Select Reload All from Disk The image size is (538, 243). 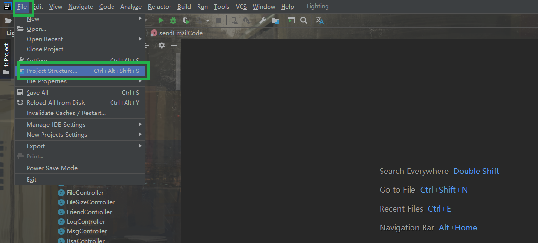[80, 102]
